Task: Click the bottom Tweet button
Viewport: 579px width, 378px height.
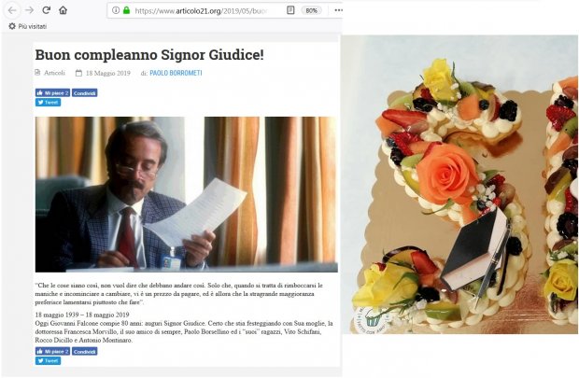Action: tap(48, 360)
